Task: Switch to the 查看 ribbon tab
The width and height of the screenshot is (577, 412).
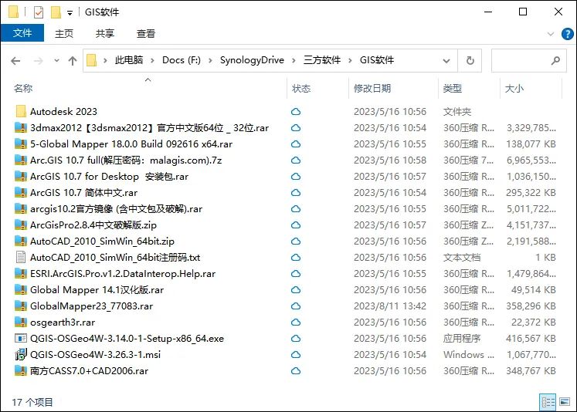Action: [146, 33]
